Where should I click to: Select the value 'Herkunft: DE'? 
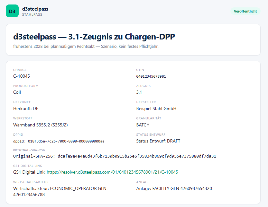(26, 108)
